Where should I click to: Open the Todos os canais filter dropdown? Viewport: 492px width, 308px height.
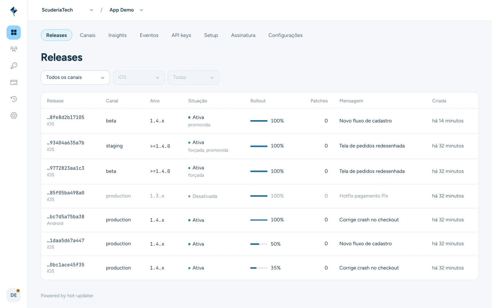(x=75, y=77)
